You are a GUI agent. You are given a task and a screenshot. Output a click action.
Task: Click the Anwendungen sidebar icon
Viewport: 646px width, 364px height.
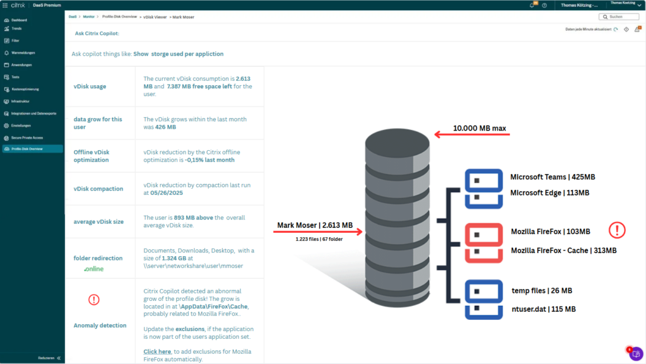[x=6, y=65]
